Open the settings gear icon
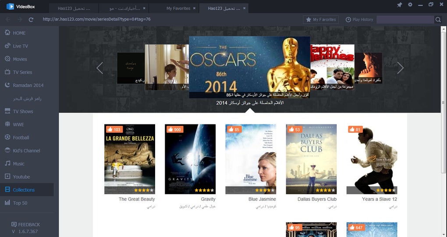This screenshot has height=237, width=447. tap(410, 4)
